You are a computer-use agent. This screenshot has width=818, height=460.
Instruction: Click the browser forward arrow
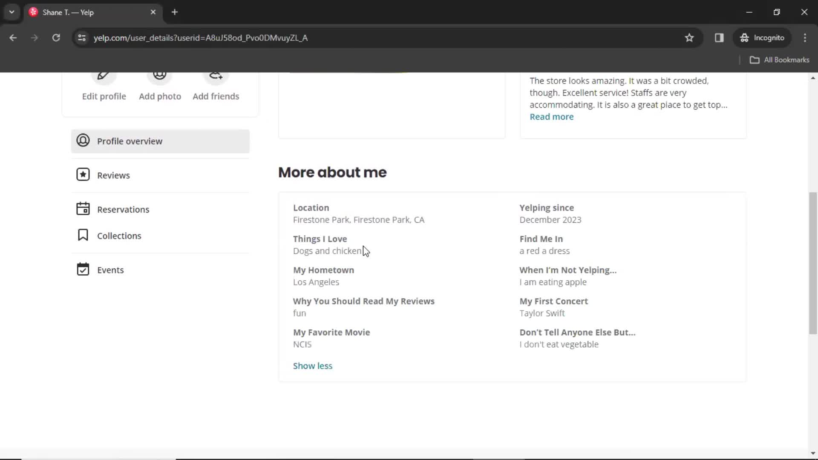[x=35, y=38]
